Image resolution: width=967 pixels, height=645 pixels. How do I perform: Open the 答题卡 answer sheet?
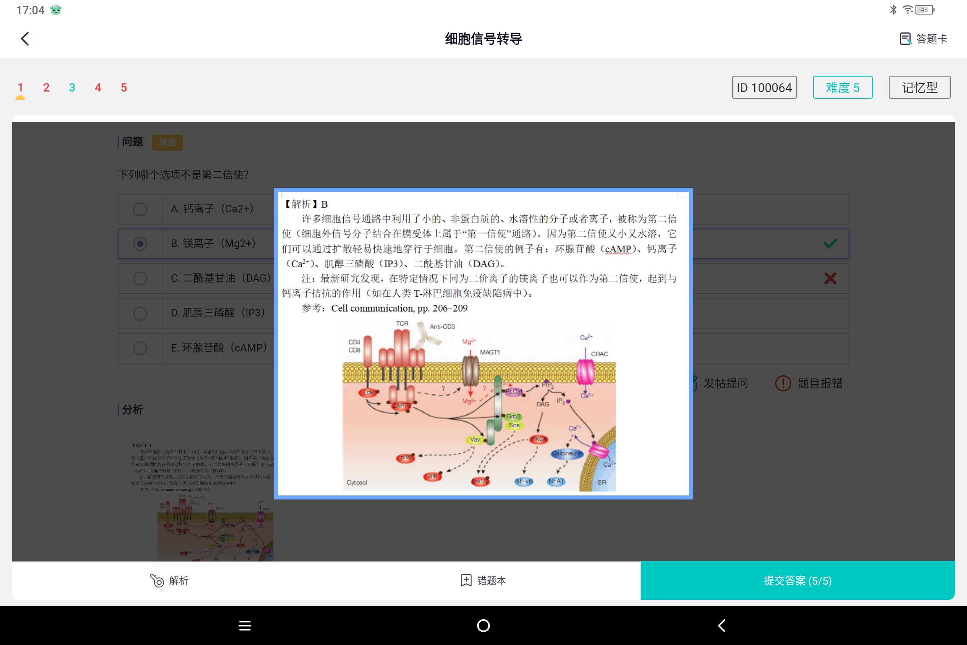click(x=923, y=39)
